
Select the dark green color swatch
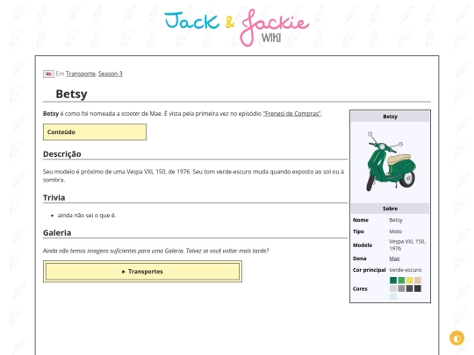(393, 280)
